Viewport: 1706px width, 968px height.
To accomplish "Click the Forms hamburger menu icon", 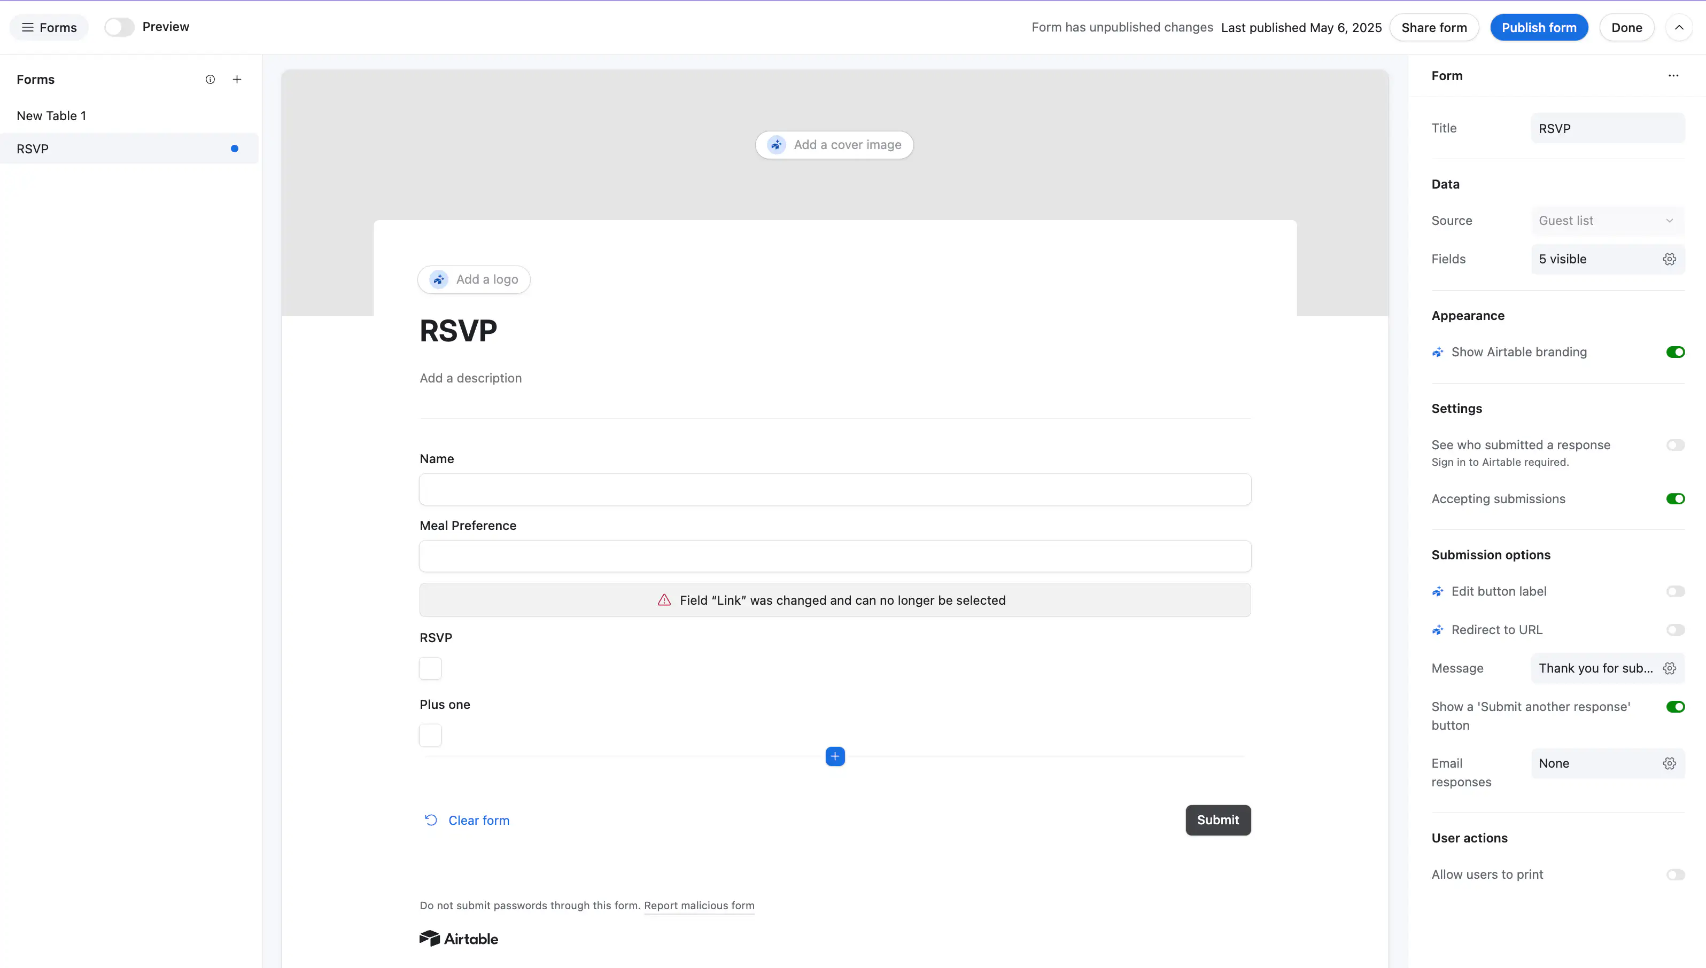I will (x=27, y=27).
